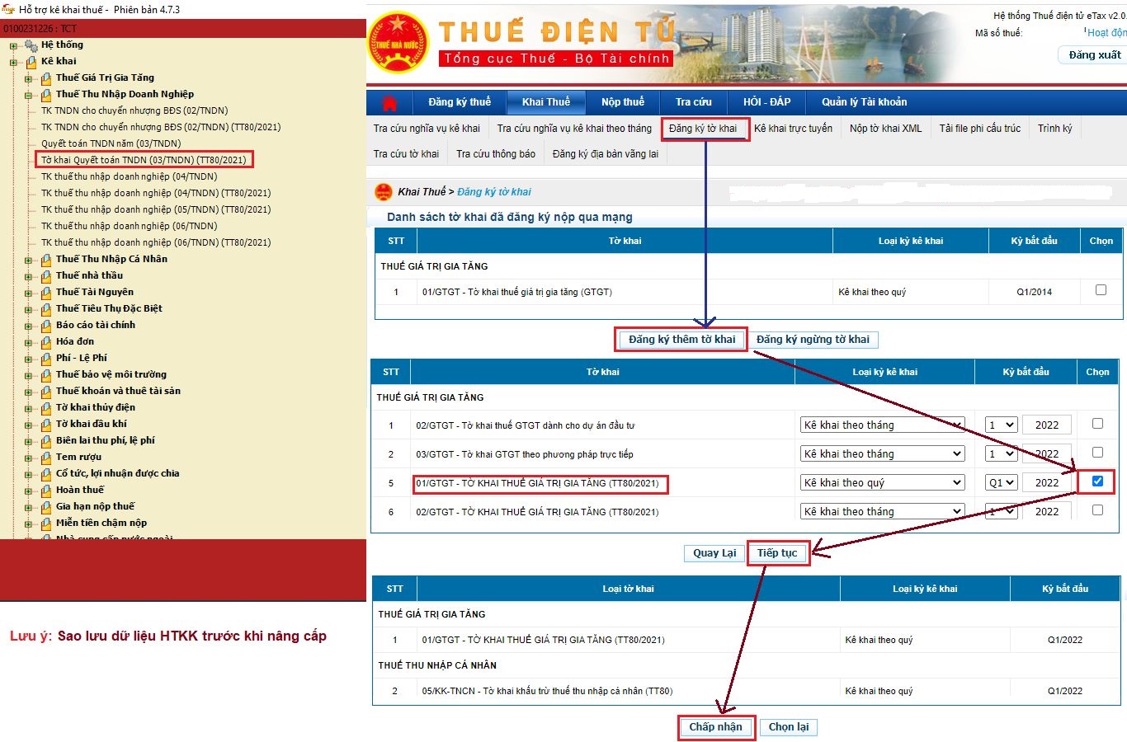Click the folder icon beside Tem rượu
The width and height of the screenshot is (1127, 742).
point(46,458)
